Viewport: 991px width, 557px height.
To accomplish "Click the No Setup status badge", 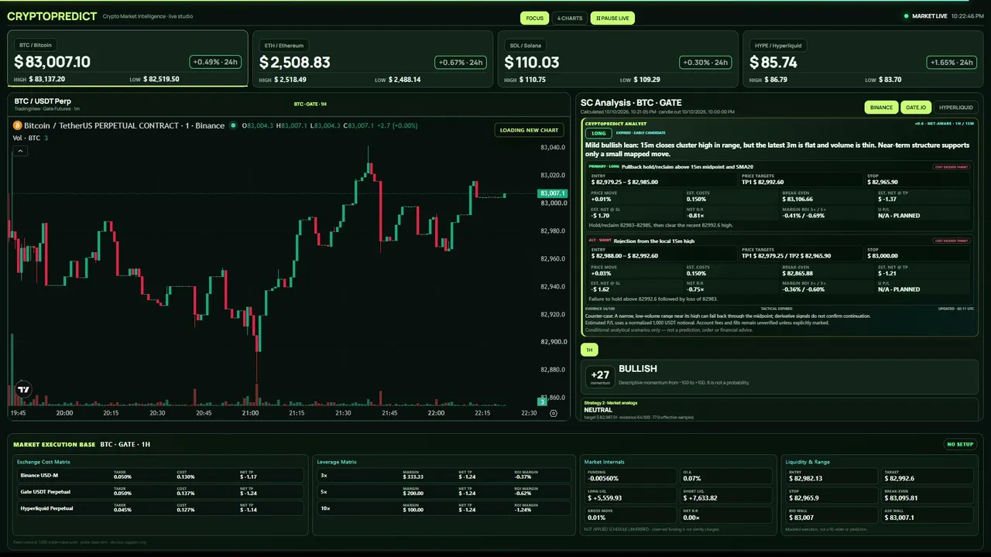I will [961, 444].
